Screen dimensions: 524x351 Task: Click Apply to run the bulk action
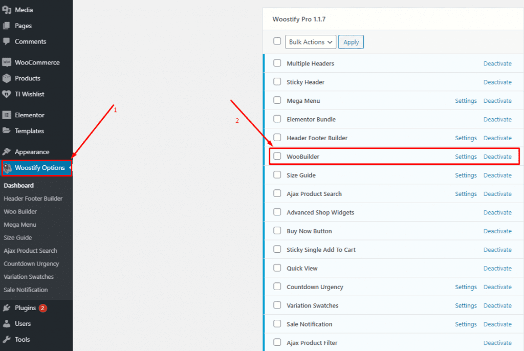(x=351, y=42)
